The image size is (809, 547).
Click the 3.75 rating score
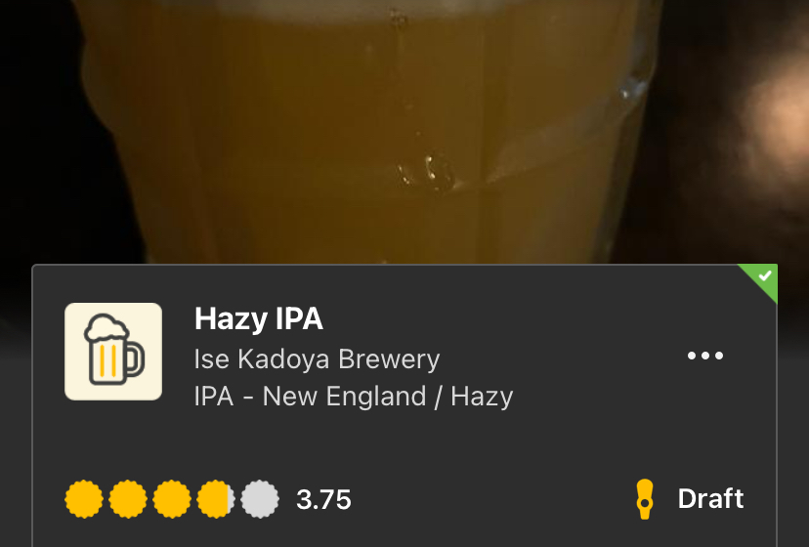pos(323,499)
